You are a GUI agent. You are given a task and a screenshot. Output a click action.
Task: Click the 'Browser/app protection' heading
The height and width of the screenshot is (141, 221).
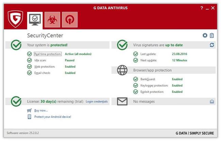[152, 70]
